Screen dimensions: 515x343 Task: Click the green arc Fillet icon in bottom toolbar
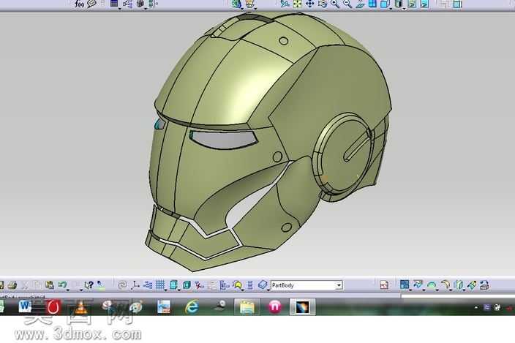pos(432,285)
